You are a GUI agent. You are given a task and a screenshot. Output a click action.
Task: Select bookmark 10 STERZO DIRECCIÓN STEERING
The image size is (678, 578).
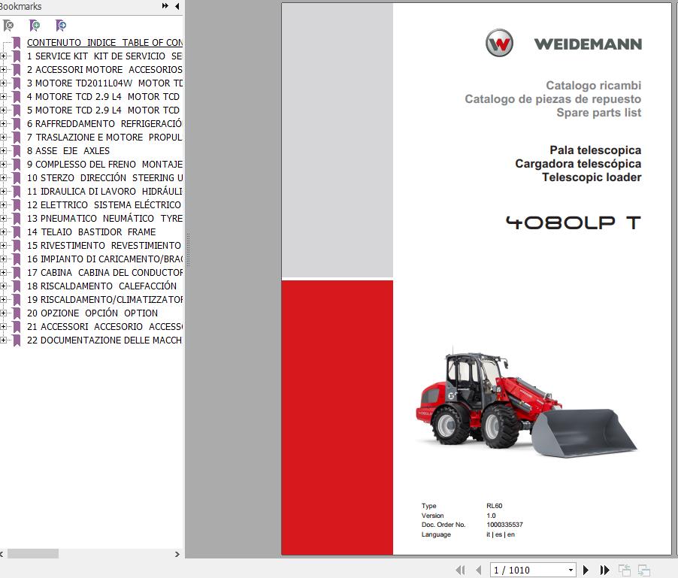click(x=104, y=177)
